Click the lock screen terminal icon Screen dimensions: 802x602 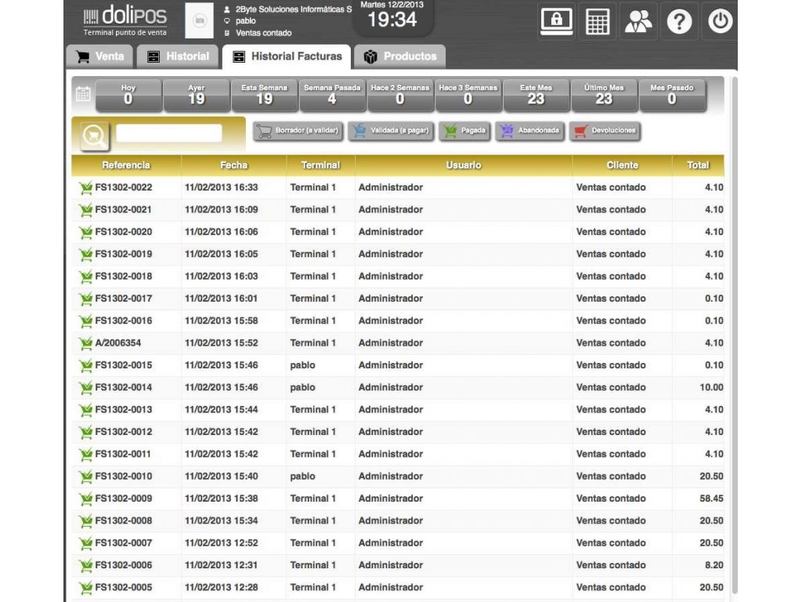click(x=557, y=21)
